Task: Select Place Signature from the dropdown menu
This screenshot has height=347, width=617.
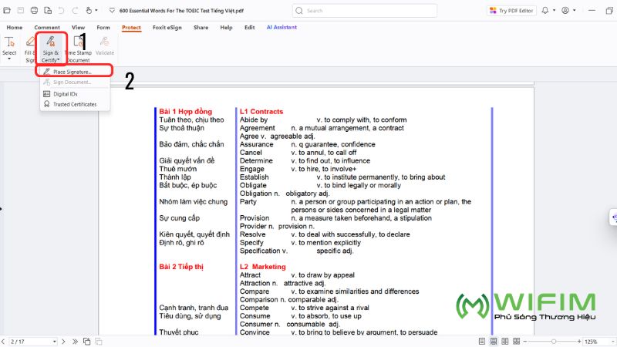Action: [x=72, y=71]
